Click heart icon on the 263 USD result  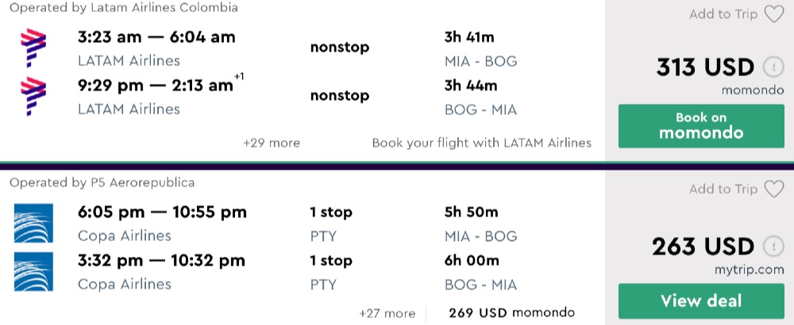(x=773, y=189)
